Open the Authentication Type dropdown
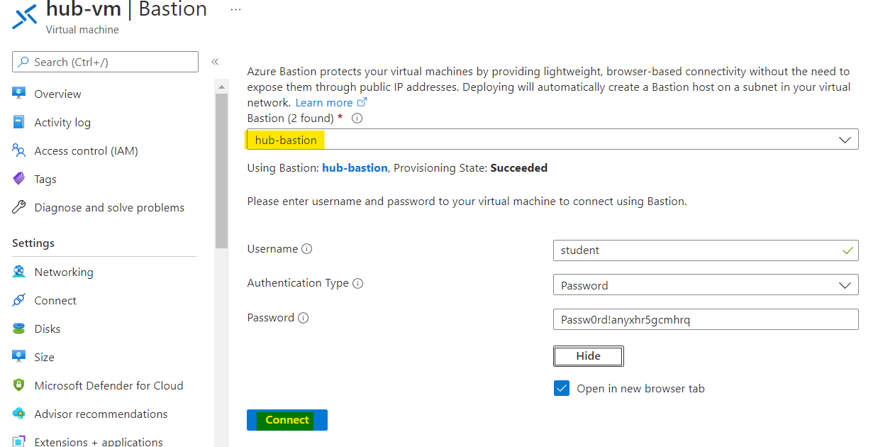895x447 pixels. [x=845, y=285]
